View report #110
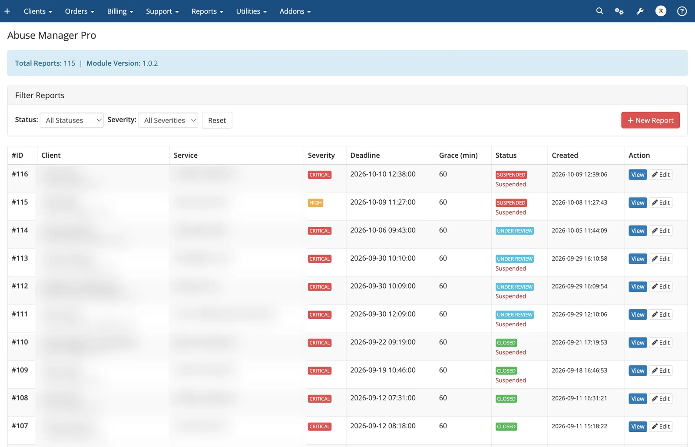This screenshot has width=695, height=447. coord(638,343)
